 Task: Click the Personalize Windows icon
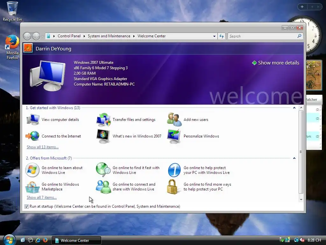tap(174, 136)
